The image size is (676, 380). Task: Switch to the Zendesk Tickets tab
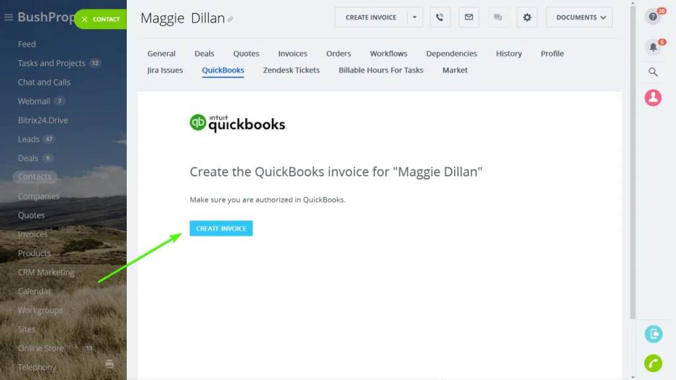(291, 70)
